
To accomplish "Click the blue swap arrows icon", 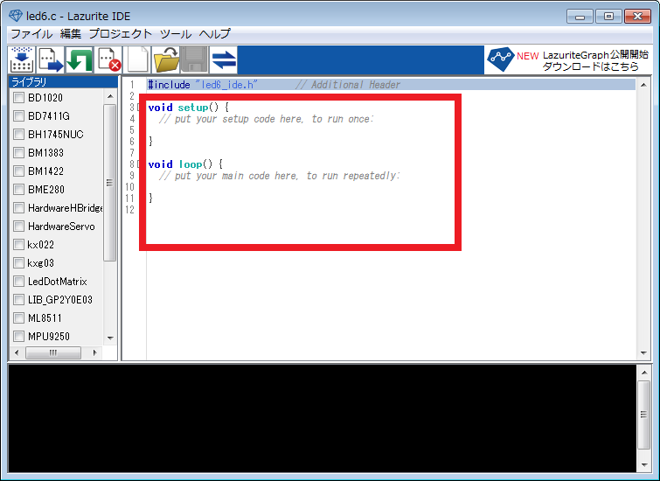I will click(224, 59).
